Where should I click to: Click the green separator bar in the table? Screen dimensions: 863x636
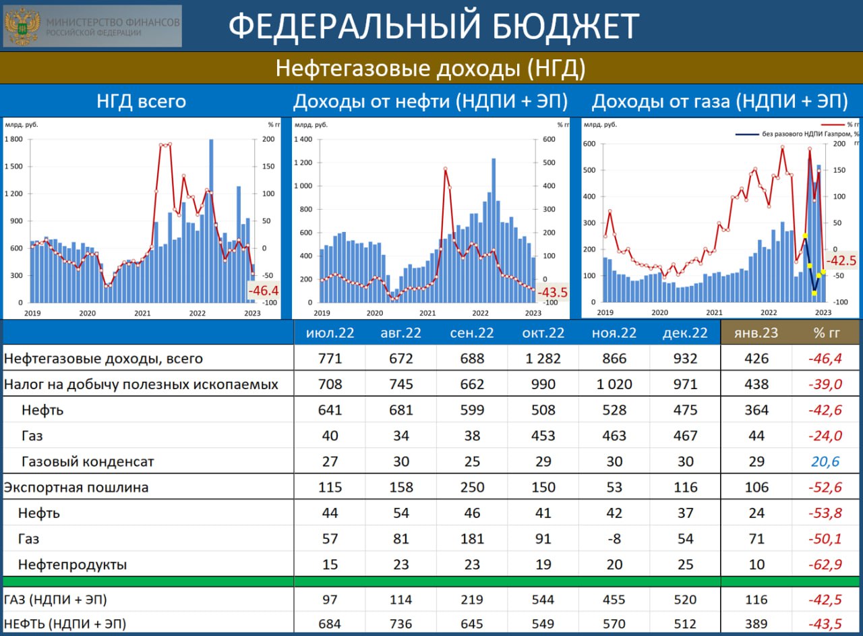pos(431,581)
